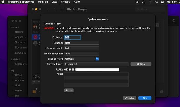The image size is (180, 107).
Task: Open the Modifica menu
Action: click(43, 2)
